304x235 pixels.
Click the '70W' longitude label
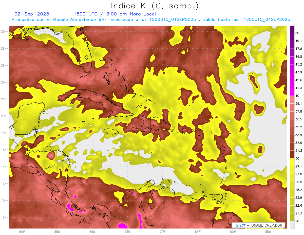163,232
